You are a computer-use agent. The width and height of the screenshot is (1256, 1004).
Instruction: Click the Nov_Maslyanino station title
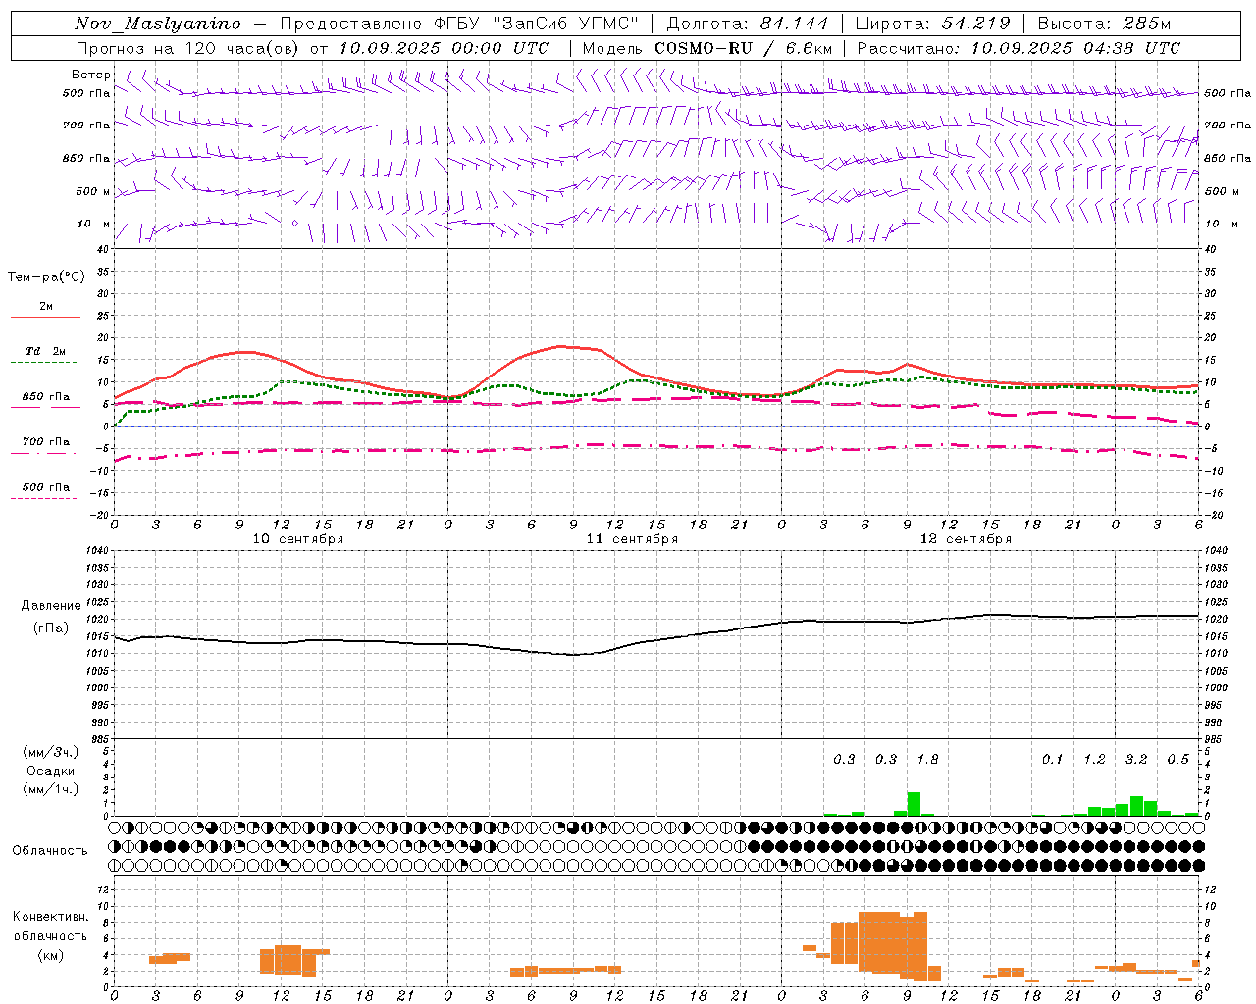[x=158, y=24]
